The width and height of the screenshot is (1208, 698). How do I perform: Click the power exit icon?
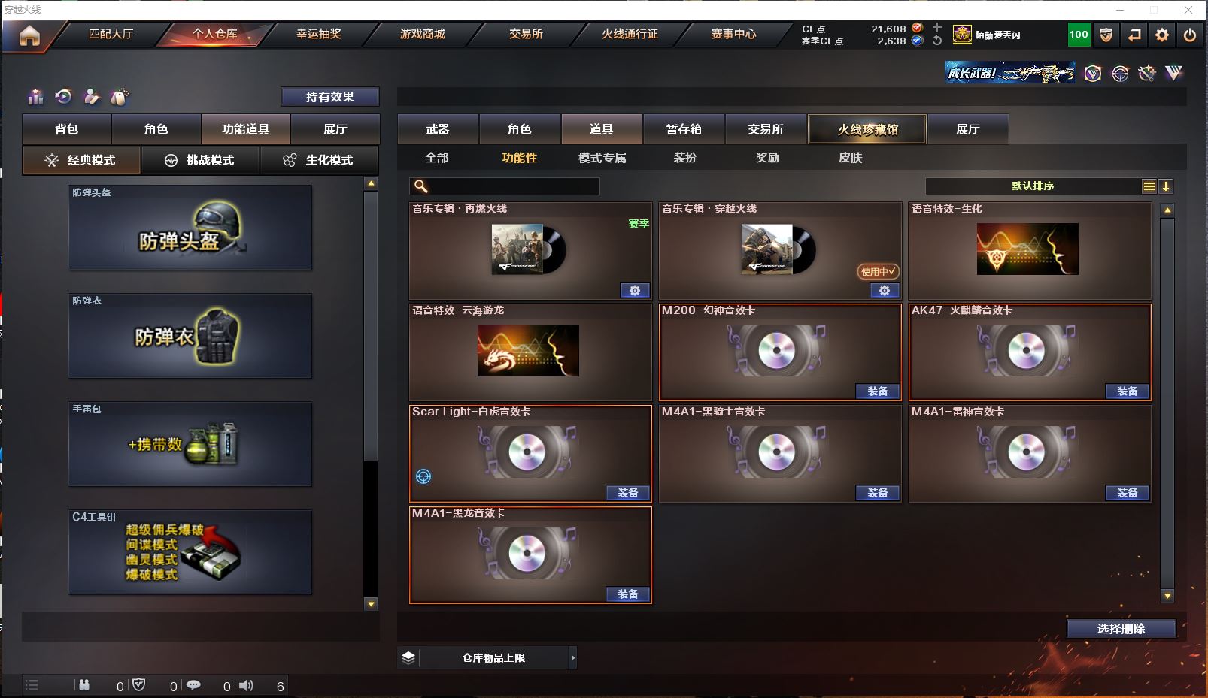(1190, 35)
